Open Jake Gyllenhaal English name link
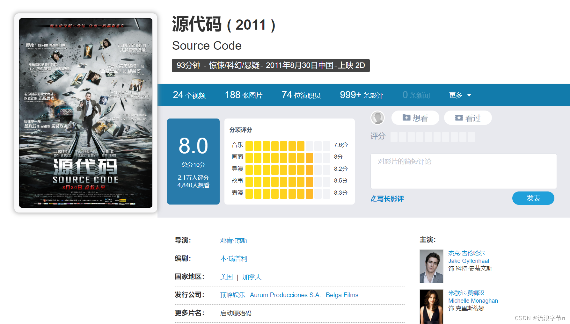The height and width of the screenshot is (324, 570). tap(468, 261)
